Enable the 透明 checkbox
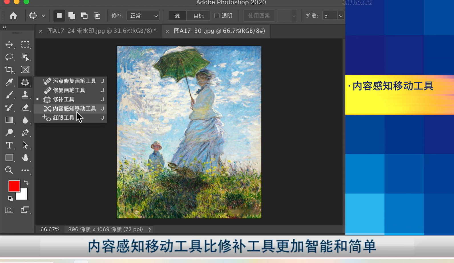Image resolution: width=454 pixels, height=263 pixels. point(217,16)
